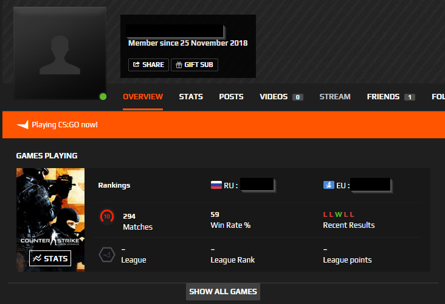Click the EU region ranking icon

[x=329, y=185]
